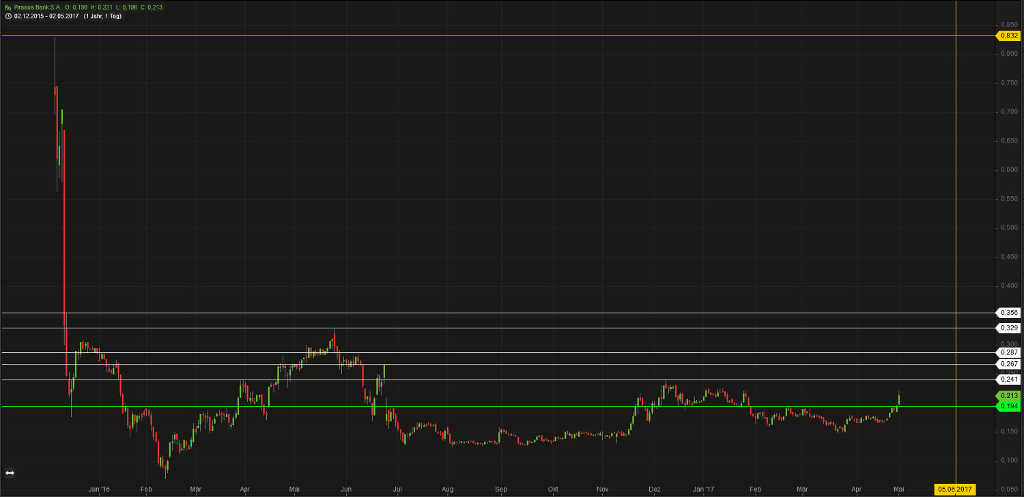The height and width of the screenshot is (497, 1024).
Task: Click the date range 02.12.2015 - 02.05.2017
Action: click(x=46, y=16)
